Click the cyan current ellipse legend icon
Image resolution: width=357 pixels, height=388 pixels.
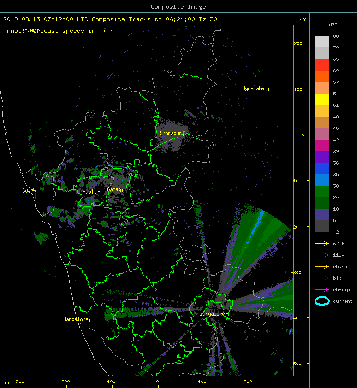(322, 301)
